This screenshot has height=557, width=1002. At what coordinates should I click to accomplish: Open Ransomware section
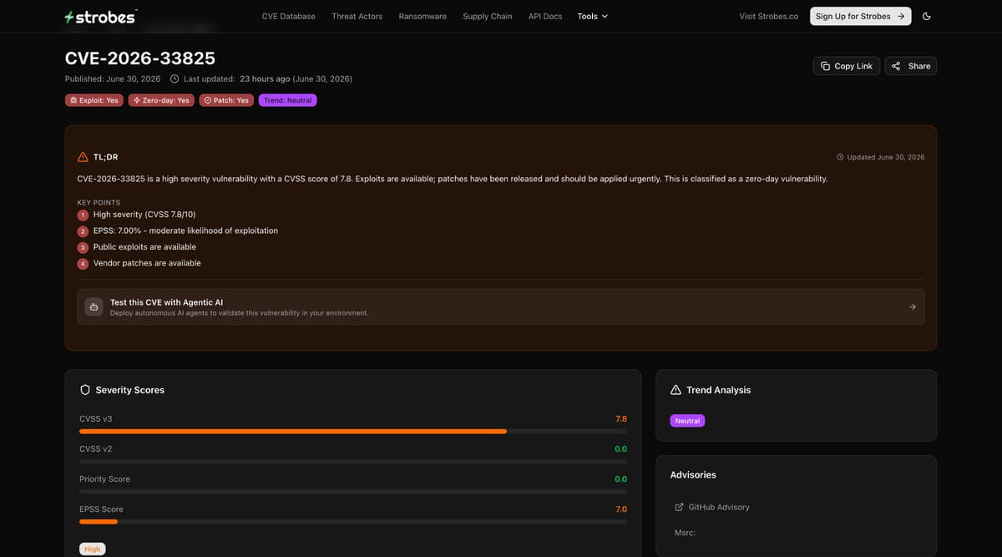pyautogui.click(x=423, y=17)
